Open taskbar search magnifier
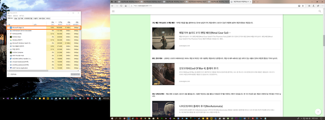This screenshot has height=120, width=325. pyautogui.click(x=116, y=119)
